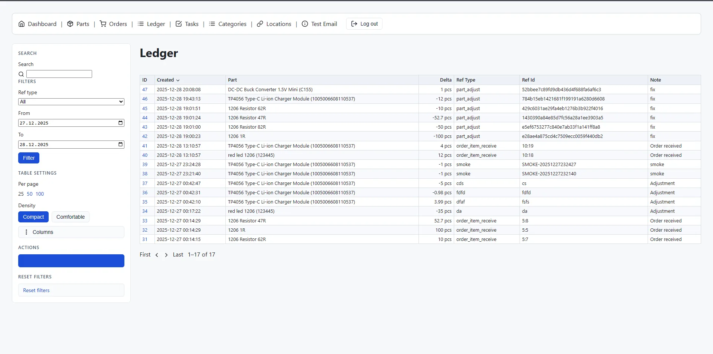
Task: Open ledger entry ID 36
Action: (145, 192)
